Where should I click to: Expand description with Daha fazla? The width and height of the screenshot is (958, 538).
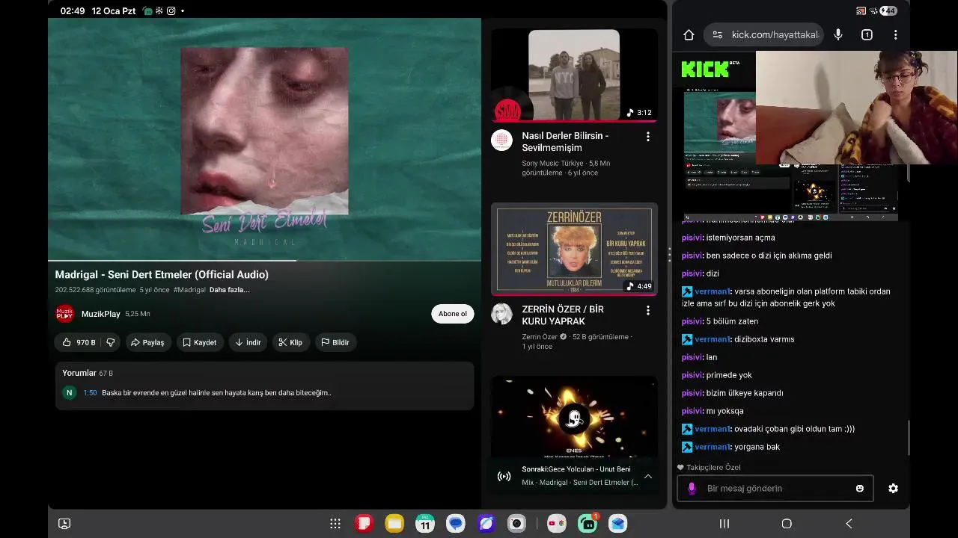click(x=229, y=290)
